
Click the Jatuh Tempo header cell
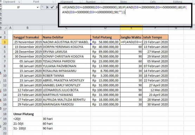(155, 37)
